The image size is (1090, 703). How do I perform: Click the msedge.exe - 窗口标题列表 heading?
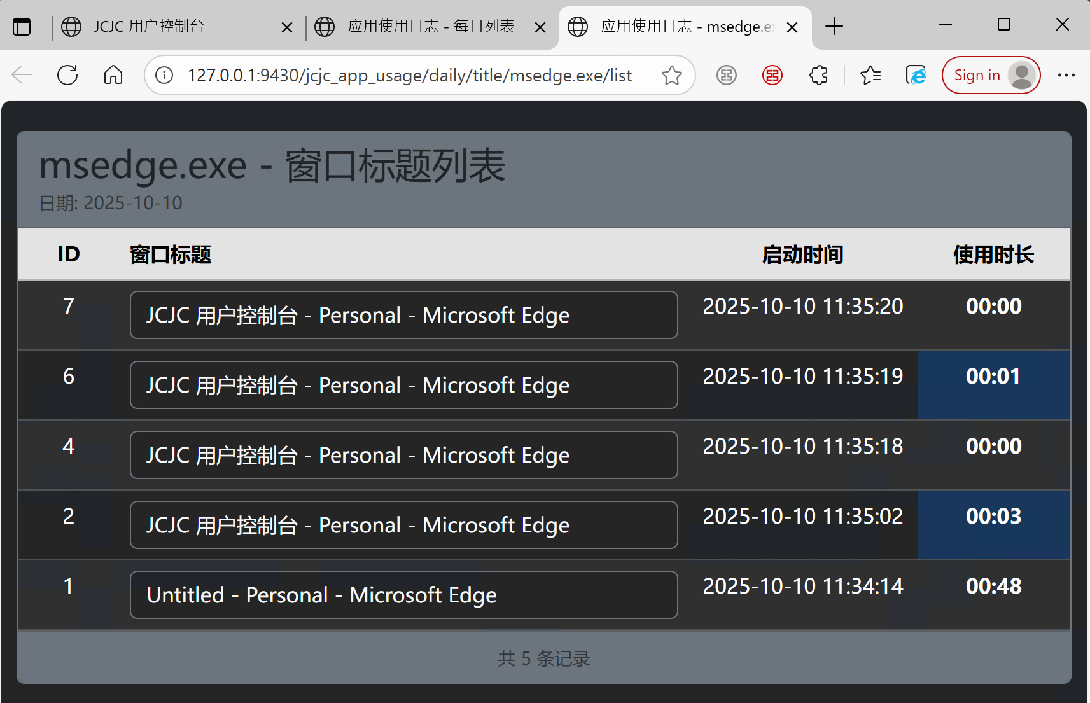pos(272,166)
